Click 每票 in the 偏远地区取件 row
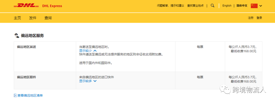Screen dimensions: 275x102 pos(200,77)
